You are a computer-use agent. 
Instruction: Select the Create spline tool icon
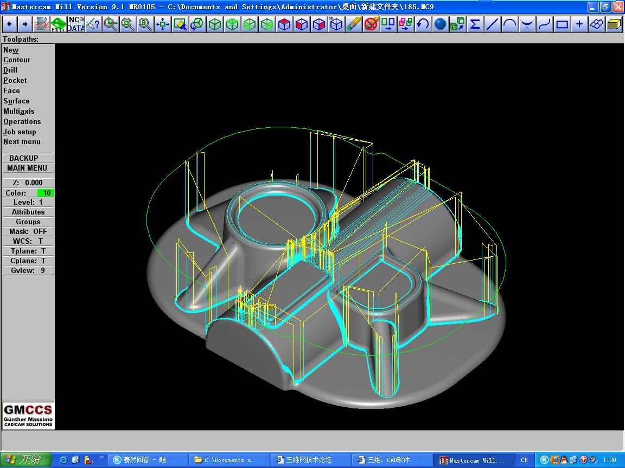(x=544, y=25)
